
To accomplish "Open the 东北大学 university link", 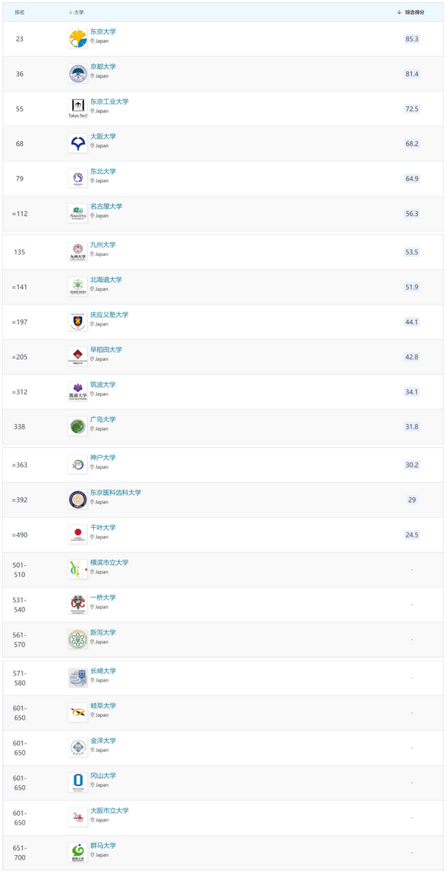I will 103,172.
